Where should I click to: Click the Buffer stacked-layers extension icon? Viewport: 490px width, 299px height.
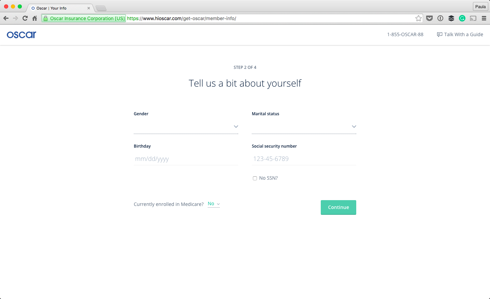coord(451,18)
